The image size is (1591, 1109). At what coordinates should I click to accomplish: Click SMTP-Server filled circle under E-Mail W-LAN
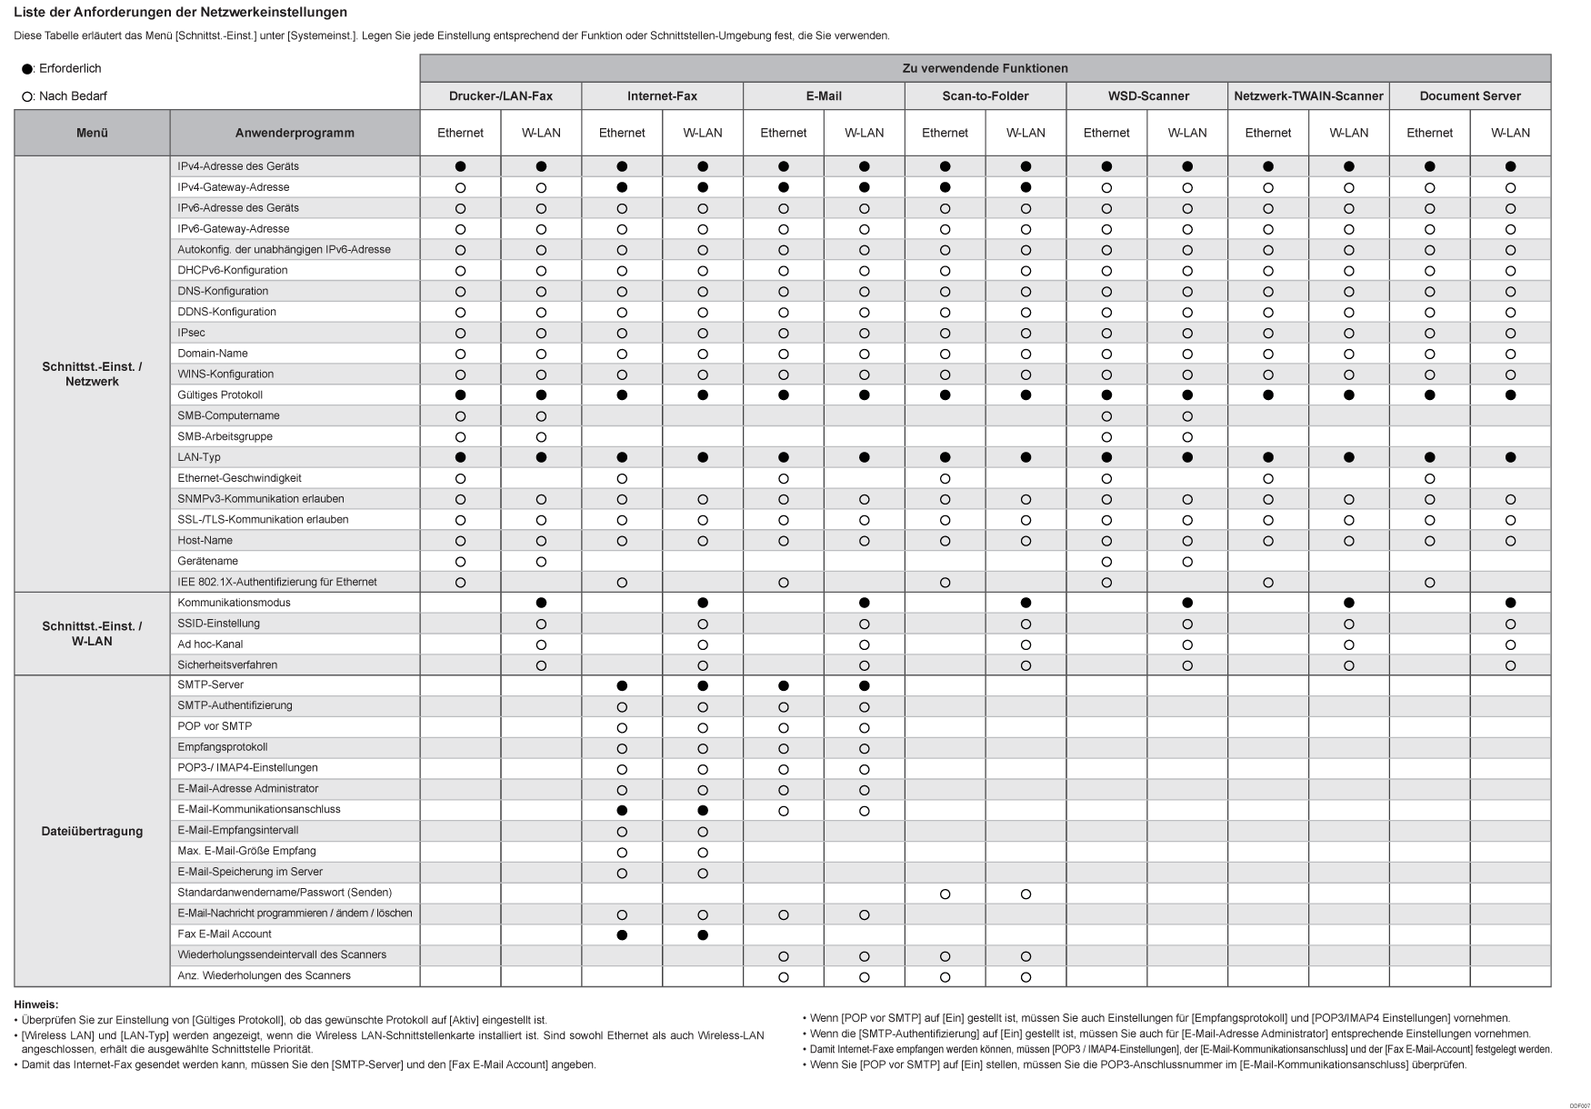(864, 685)
